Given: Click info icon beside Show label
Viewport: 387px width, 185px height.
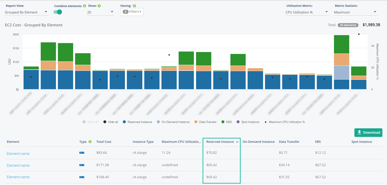Looking at the screenshot, I should pos(99,6).
